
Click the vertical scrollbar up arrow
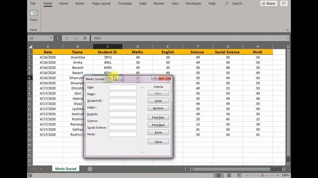click(x=288, y=46)
